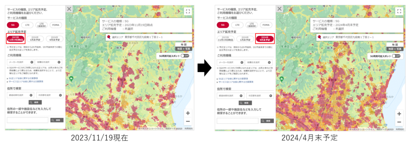
Task: Enter fullscreen on the 2023/11/19 map
Action: pos(188,11)
